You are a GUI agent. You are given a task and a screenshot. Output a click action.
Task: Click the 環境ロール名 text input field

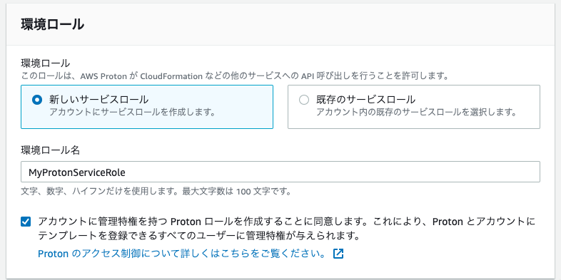coord(280,172)
